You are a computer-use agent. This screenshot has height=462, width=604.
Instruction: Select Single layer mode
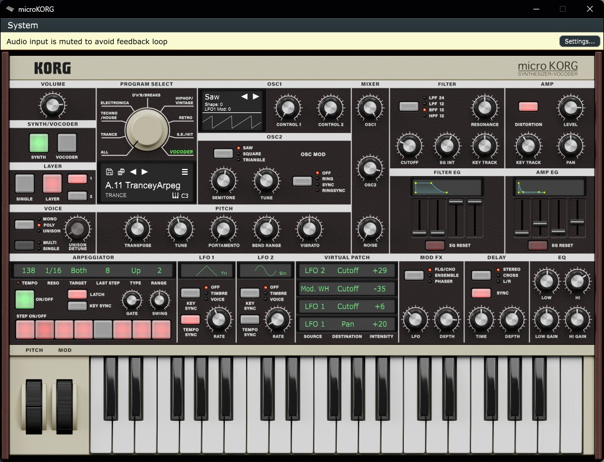[25, 184]
